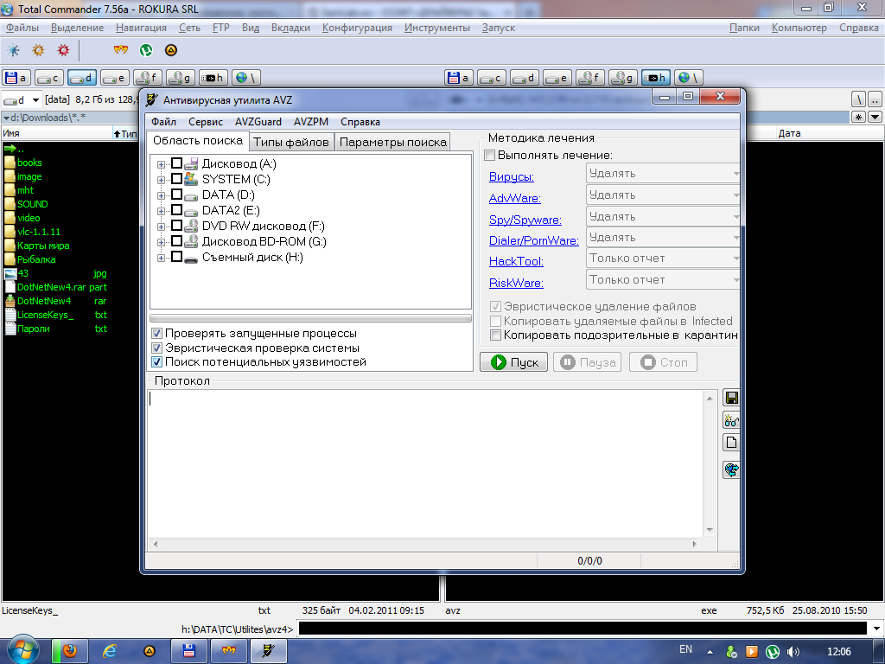This screenshot has width=885, height=664.
Task: Click AIMP icon in the taskbar
Action: pyautogui.click(x=149, y=651)
